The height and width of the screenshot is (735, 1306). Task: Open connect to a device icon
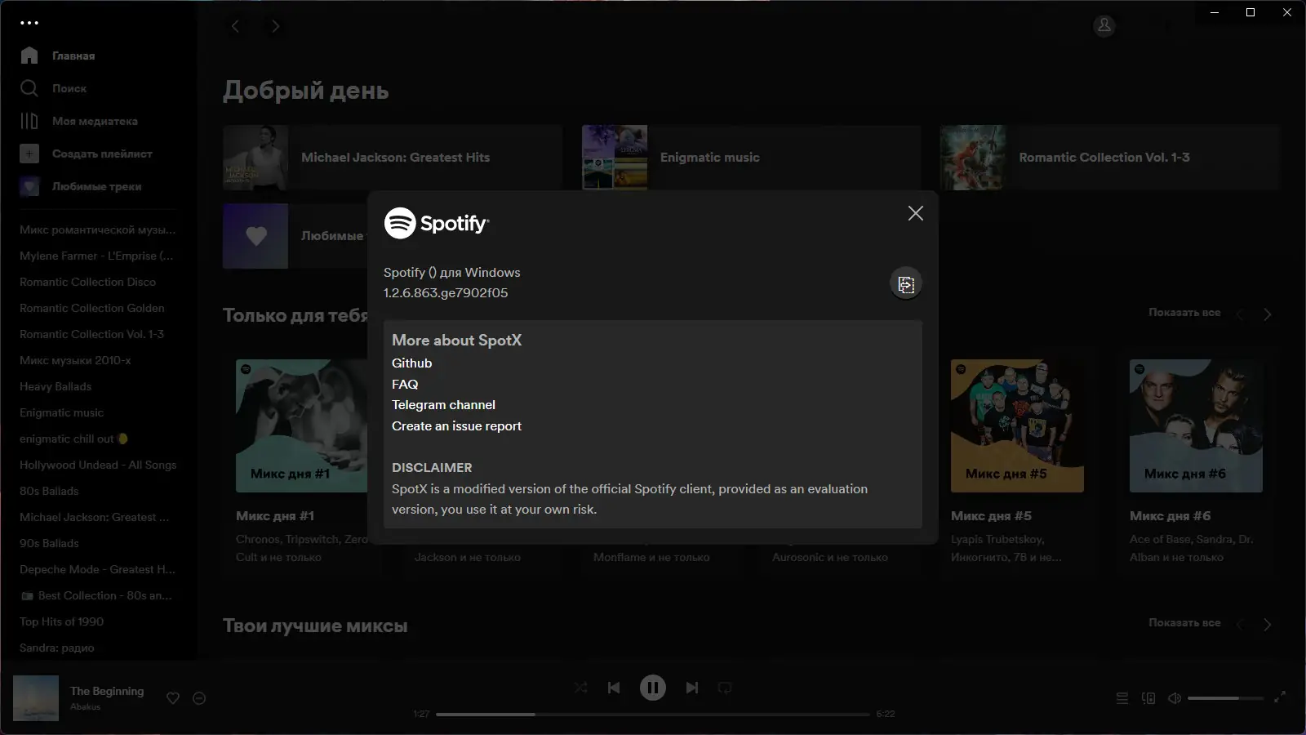click(x=1148, y=698)
